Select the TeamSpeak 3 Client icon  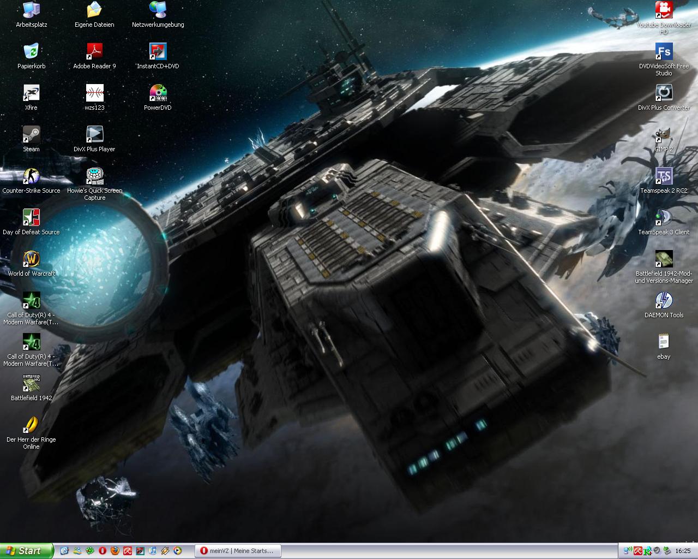[x=664, y=218]
